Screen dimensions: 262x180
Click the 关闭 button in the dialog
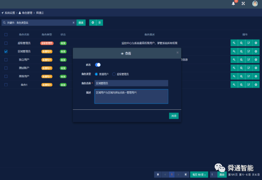click(x=174, y=116)
